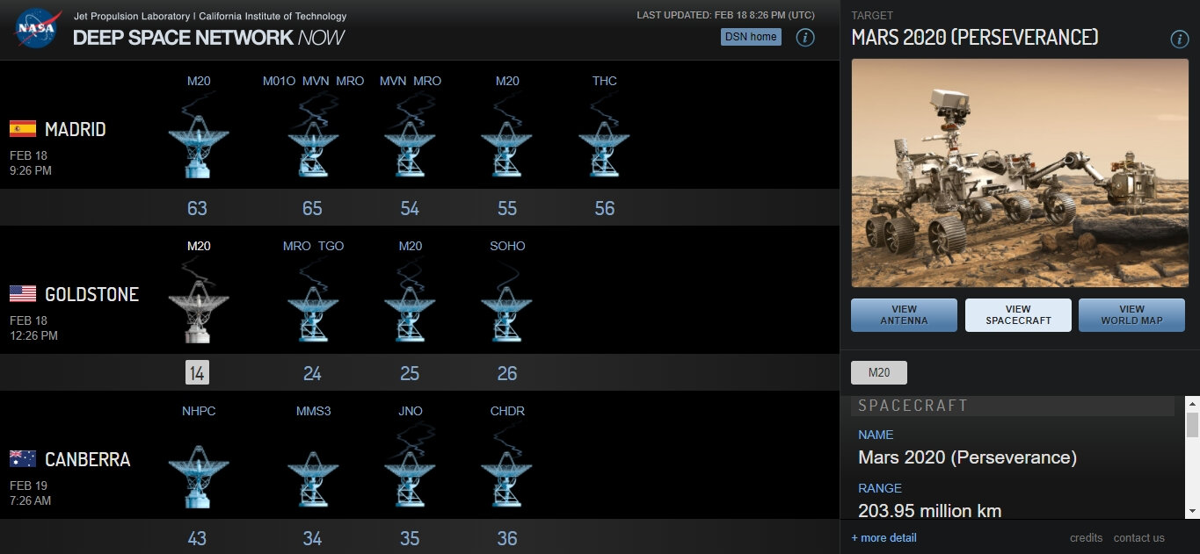Click the CHDR label above Canberra dish 36

(507, 411)
